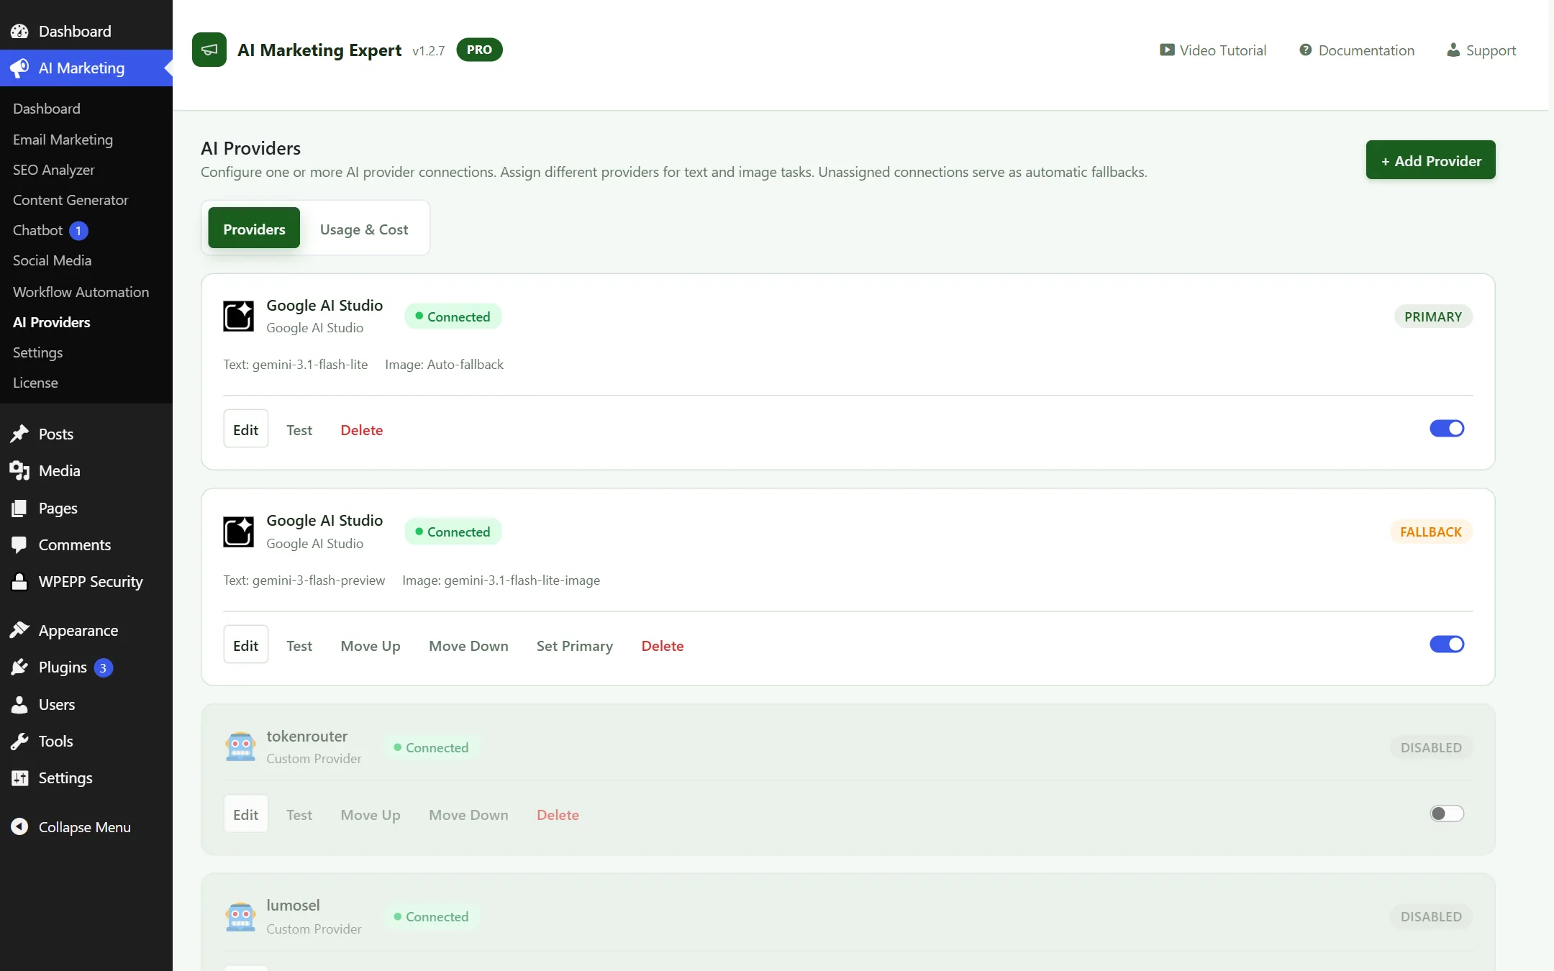Open Email Marketing submenu item

(x=63, y=140)
